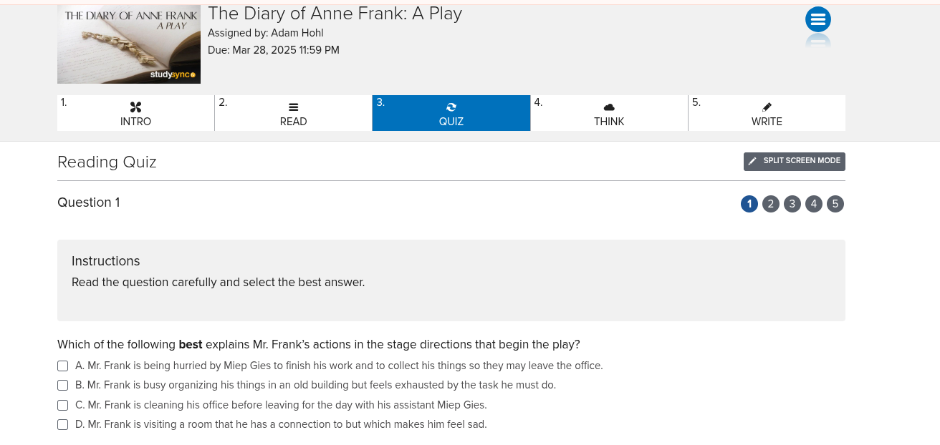Navigate to question 4 circle
Image resolution: width=940 pixels, height=445 pixels.
pyautogui.click(x=813, y=204)
